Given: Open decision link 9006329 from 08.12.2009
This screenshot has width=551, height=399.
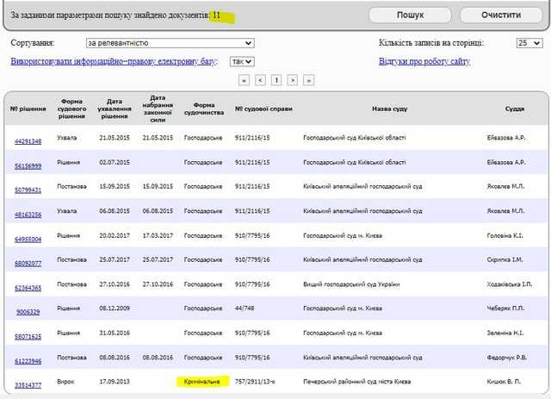Looking at the screenshot, I should point(28,312).
